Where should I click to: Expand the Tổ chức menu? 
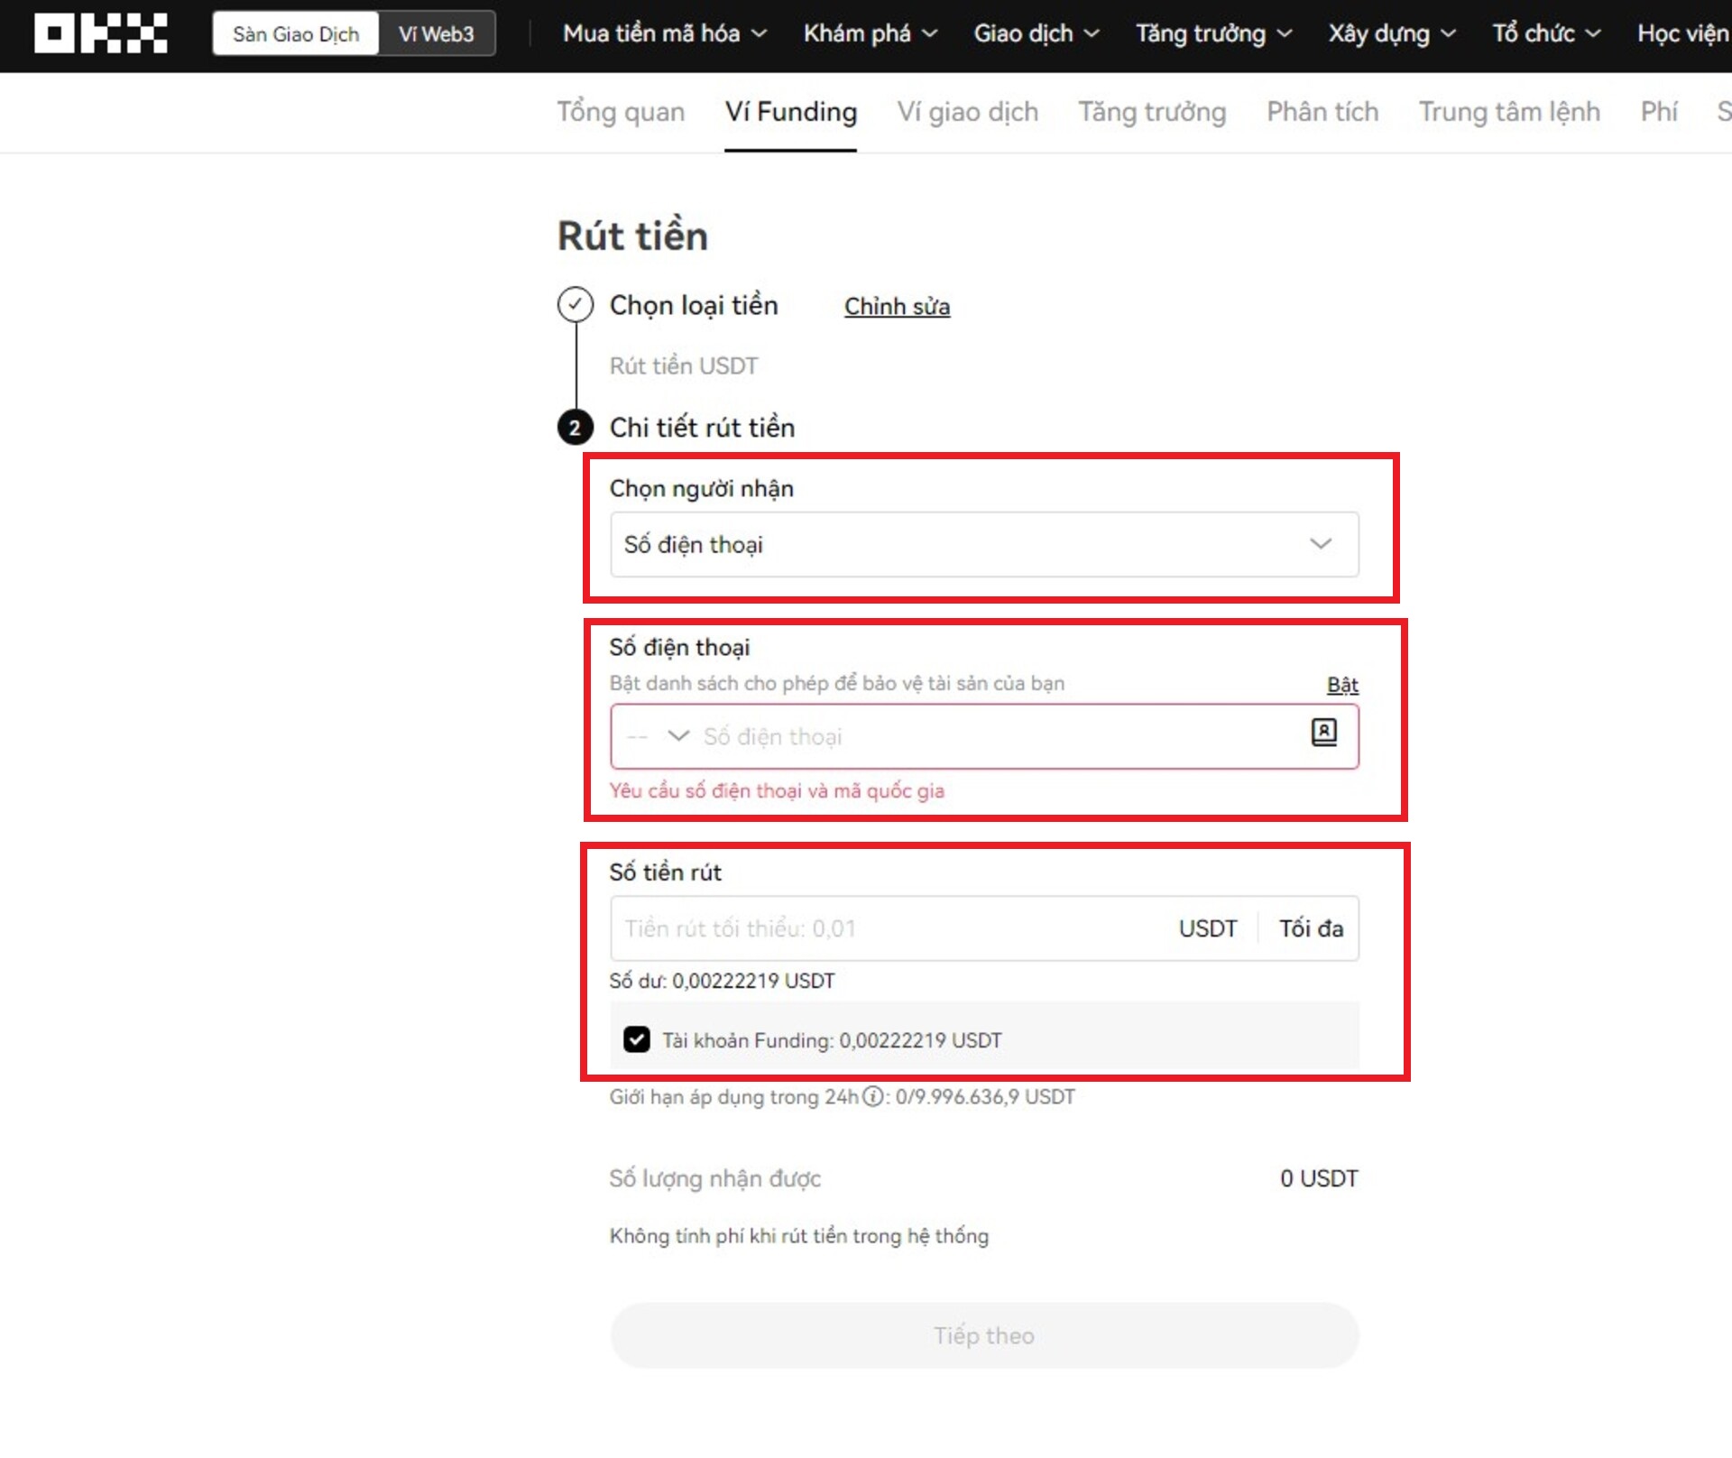click(x=1546, y=33)
